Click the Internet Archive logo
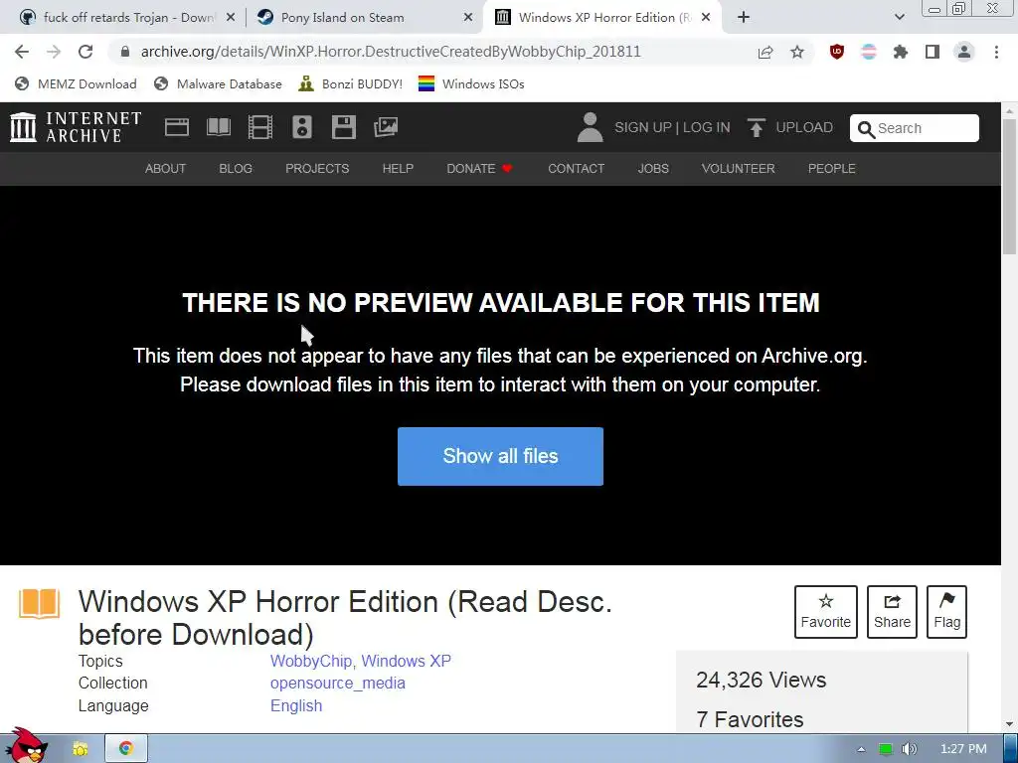 76,127
